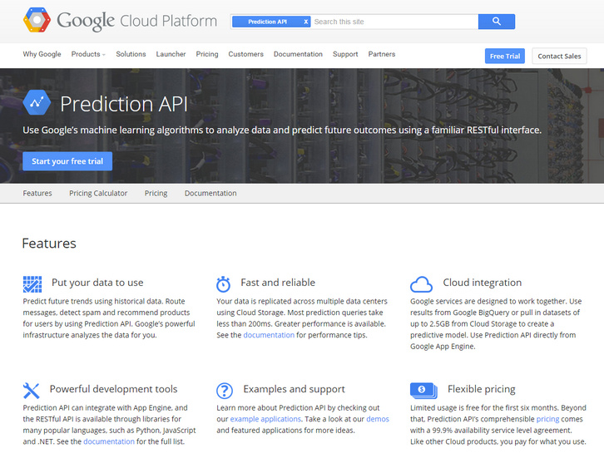The height and width of the screenshot is (473, 604).
Task: Click the question mark Examples and support icon
Action: [224, 390]
